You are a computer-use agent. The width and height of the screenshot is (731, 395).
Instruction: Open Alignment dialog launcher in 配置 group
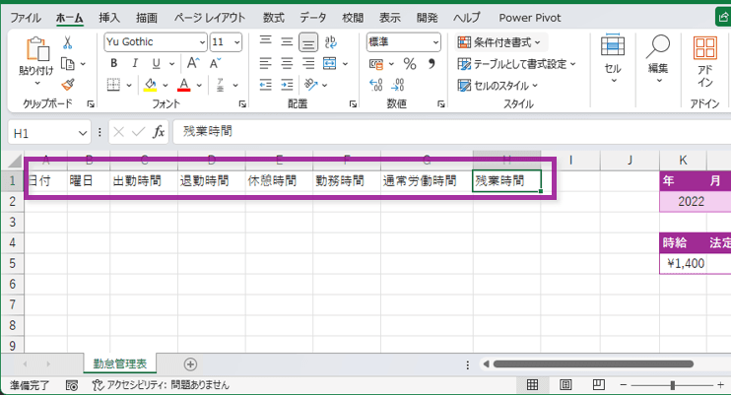[353, 104]
